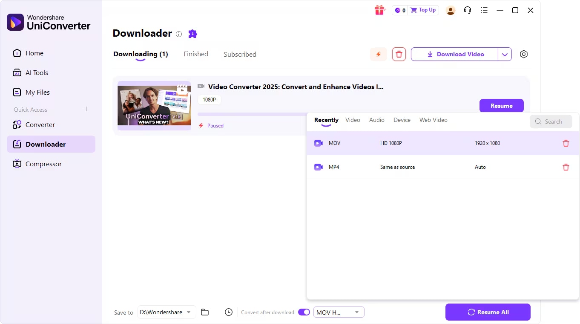Viewport: 580px width, 324px height.
Task: Click the "Convert after download" label
Action: pos(267,312)
